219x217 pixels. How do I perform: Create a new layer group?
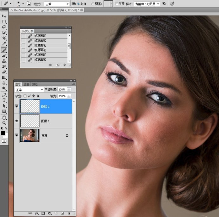pos(56,213)
